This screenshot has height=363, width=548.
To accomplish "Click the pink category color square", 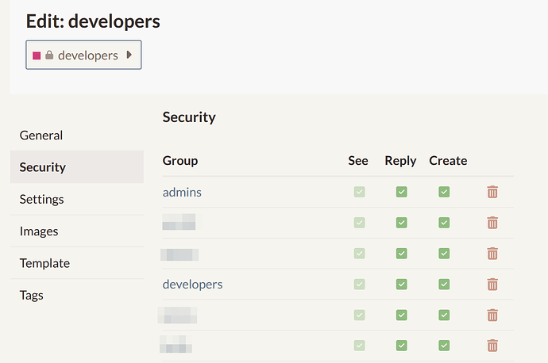I will pos(37,55).
